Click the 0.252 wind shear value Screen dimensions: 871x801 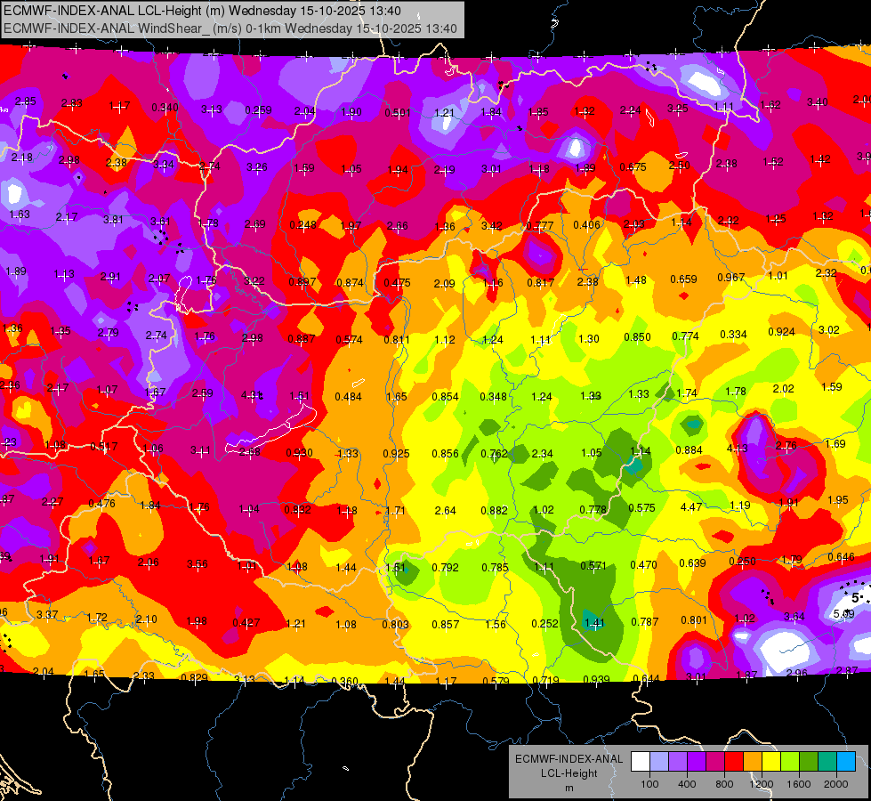point(544,624)
